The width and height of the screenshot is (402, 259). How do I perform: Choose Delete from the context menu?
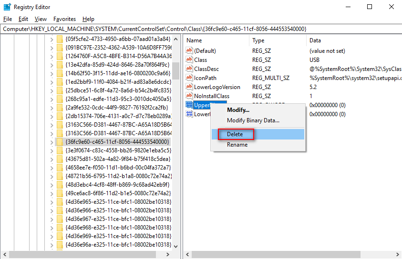tap(235, 134)
